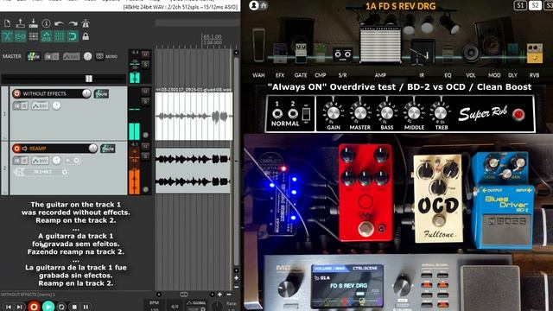This screenshot has width=553, height=311.
Task: Toggle snap magnet toolbar icon
Action: pyautogui.click(x=73, y=36)
